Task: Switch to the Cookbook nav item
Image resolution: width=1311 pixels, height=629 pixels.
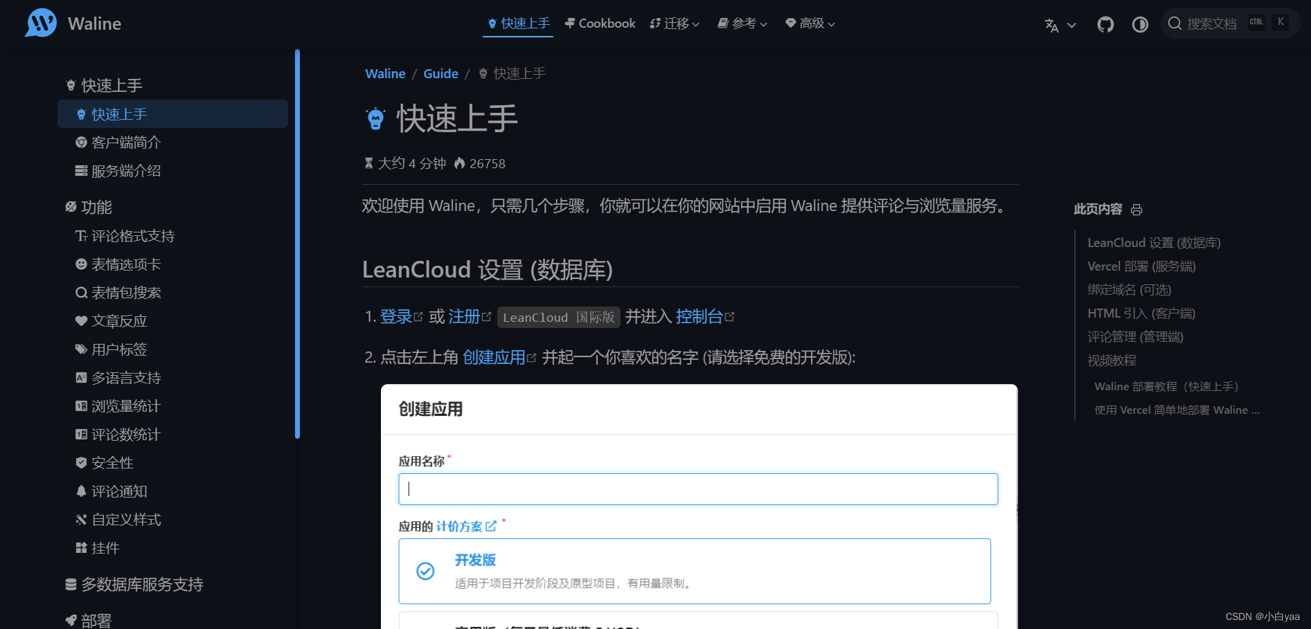Action: (x=599, y=23)
